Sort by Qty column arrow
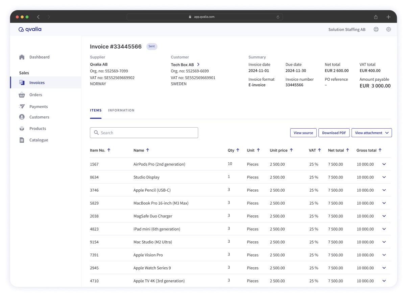The width and height of the screenshot is (407, 297). coord(238,150)
